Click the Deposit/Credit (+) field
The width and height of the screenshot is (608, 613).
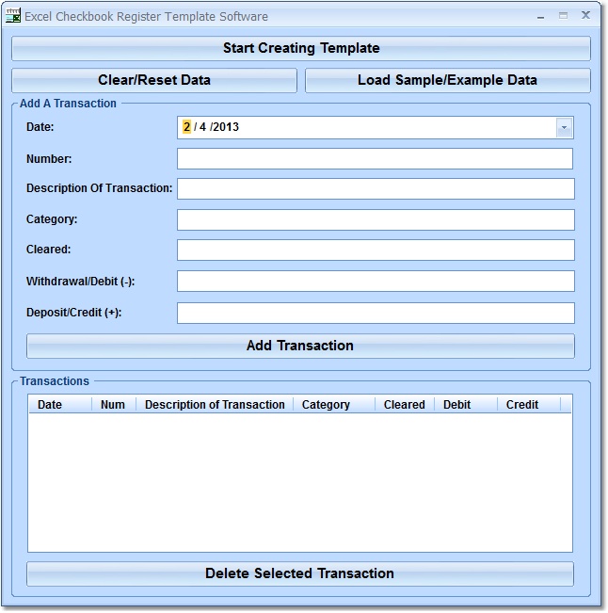point(375,313)
